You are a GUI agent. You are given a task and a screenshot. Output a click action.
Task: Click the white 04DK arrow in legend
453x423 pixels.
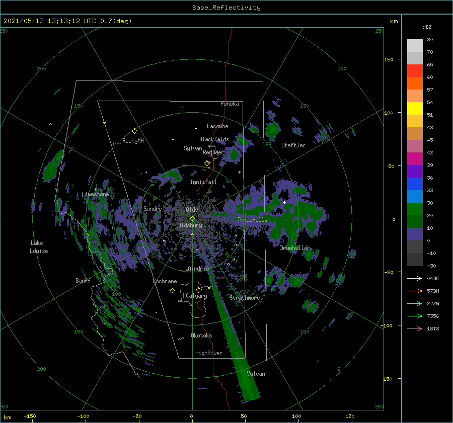tap(415, 278)
